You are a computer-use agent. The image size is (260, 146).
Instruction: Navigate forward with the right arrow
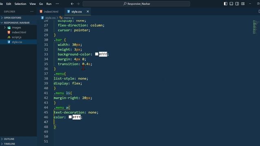pyautogui.click(x=78, y=4)
